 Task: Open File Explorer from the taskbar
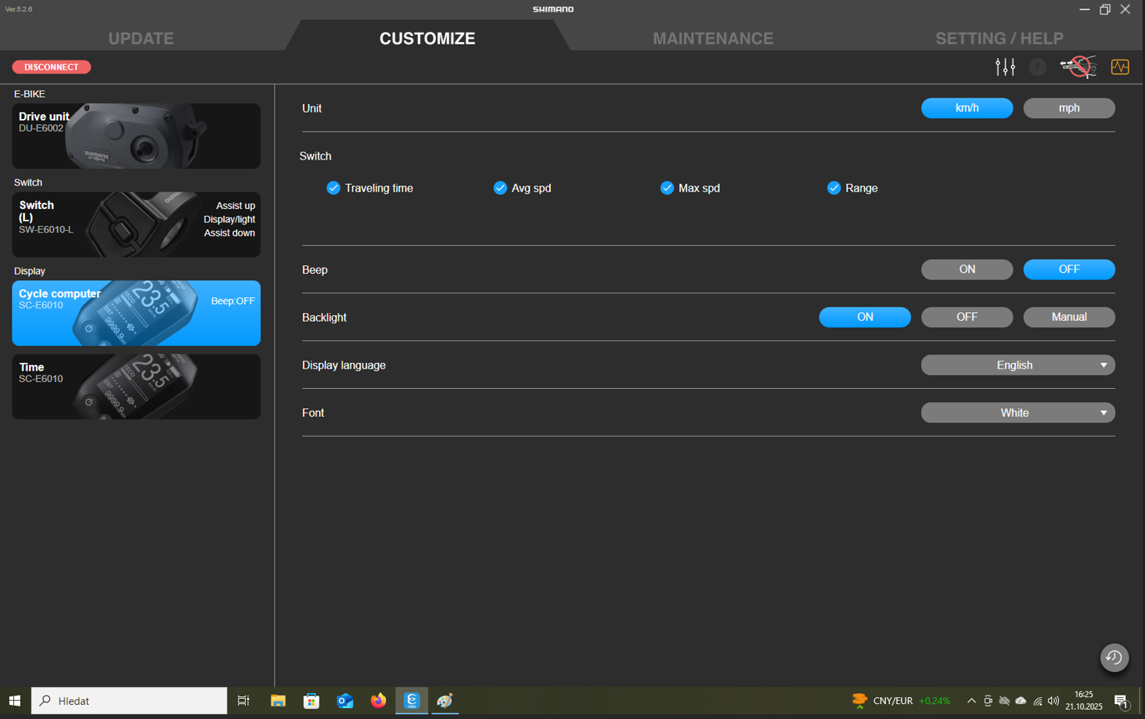coord(278,700)
